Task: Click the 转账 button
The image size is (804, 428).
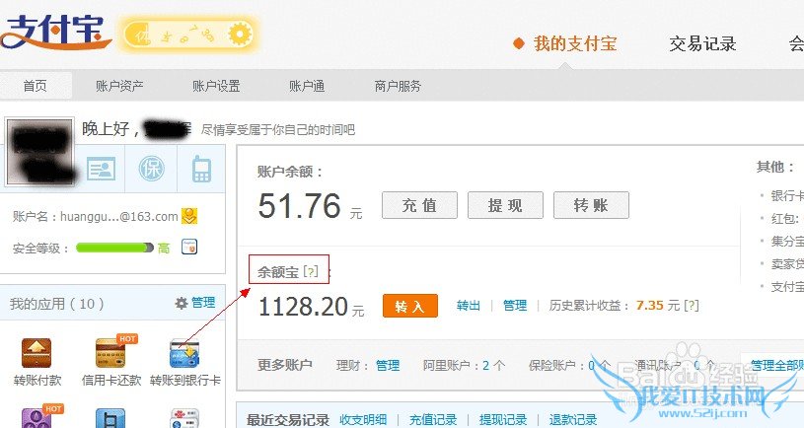Action: (x=591, y=205)
